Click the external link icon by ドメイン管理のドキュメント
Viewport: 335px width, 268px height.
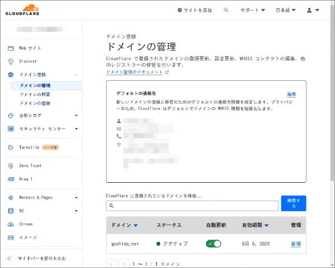coord(167,72)
